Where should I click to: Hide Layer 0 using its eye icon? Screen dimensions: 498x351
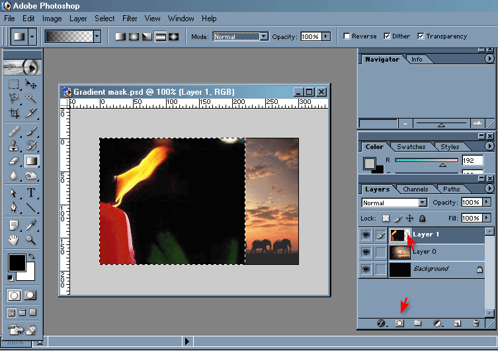[x=365, y=252]
